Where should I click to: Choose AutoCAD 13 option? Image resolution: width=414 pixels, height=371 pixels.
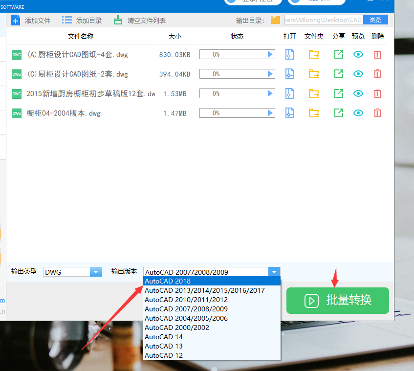pos(212,346)
